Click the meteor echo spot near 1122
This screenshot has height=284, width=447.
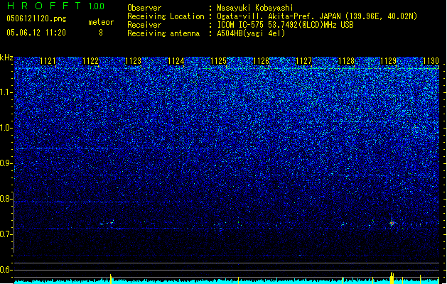(112, 223)
